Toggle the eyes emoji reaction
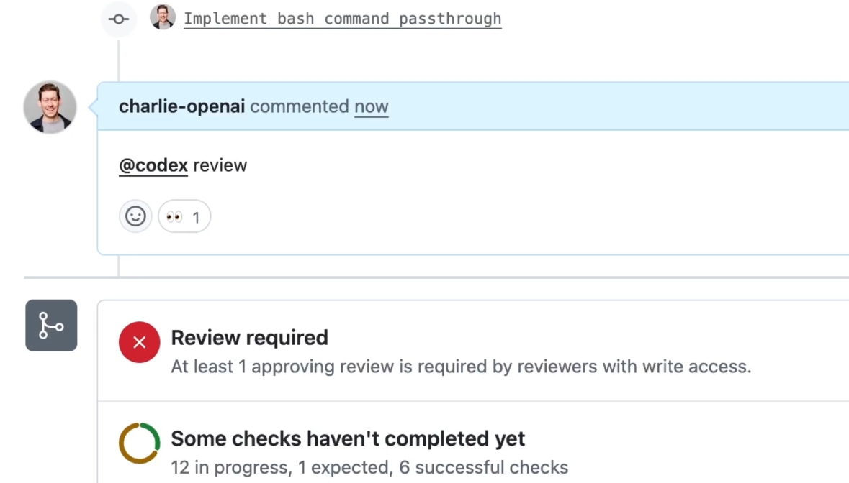The width and height of the screenshot is (849, 483). pyautogui.click(x=174, y=217)
